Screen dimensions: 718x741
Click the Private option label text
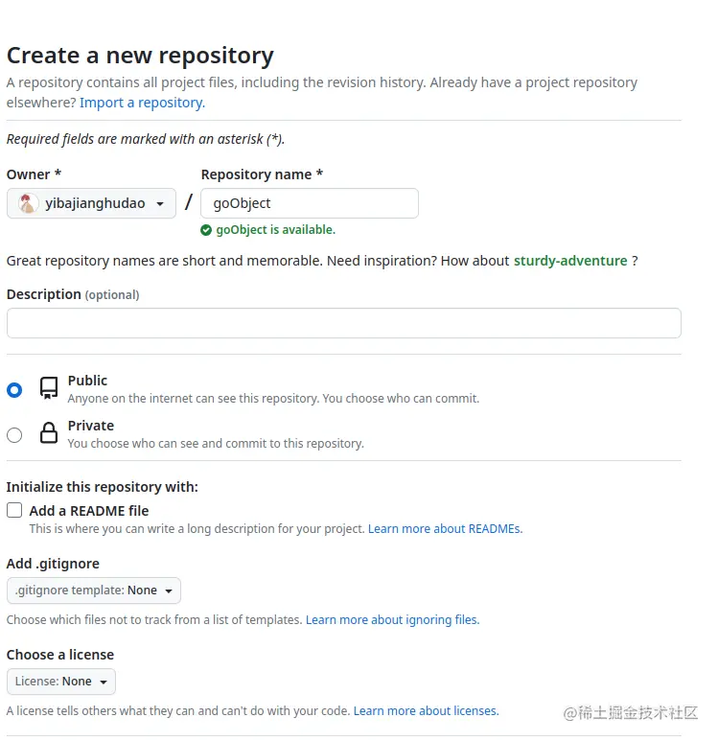coord(91,426)
